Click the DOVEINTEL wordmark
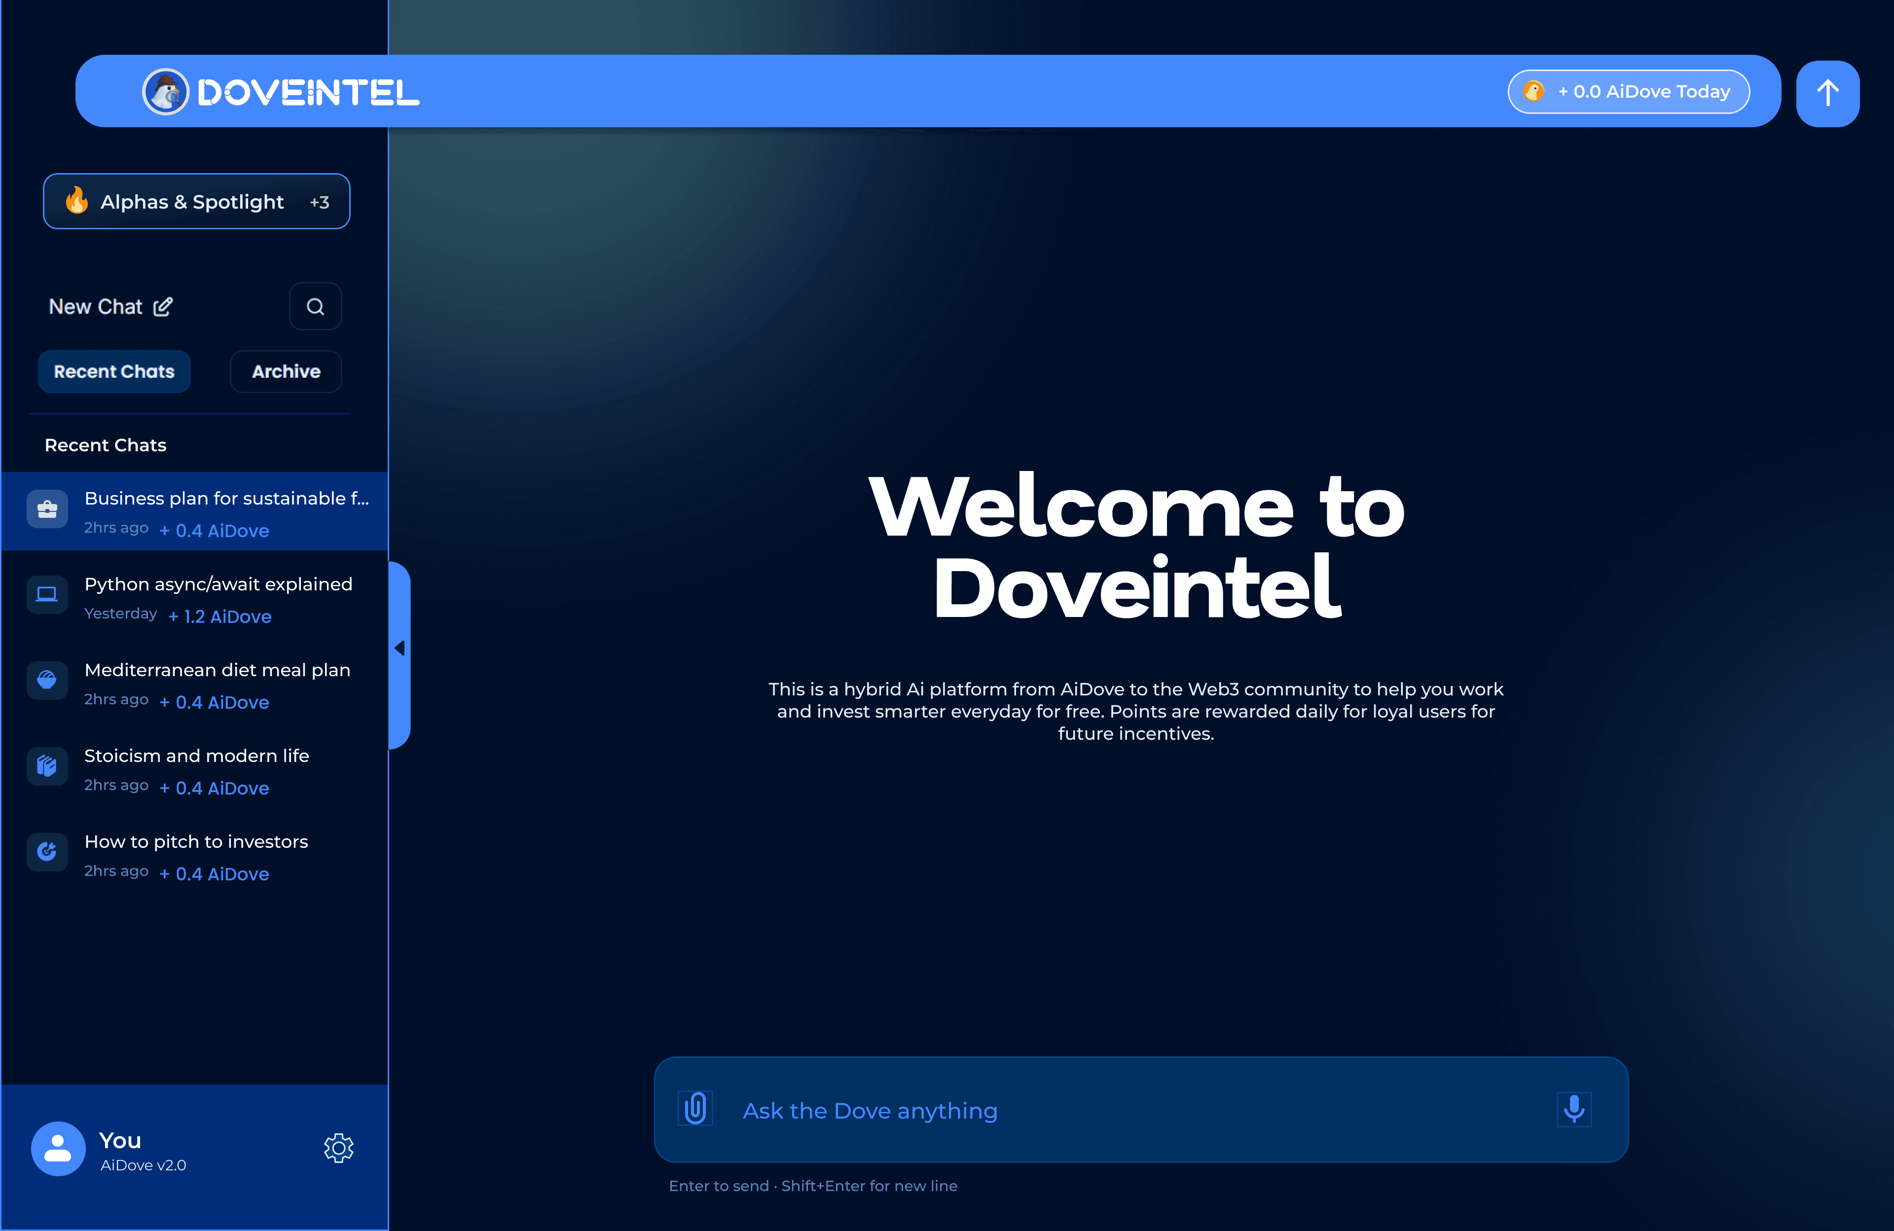The image size is (1894, 1231). [308, 92]
